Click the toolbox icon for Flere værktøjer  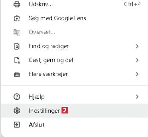point(17,74)
